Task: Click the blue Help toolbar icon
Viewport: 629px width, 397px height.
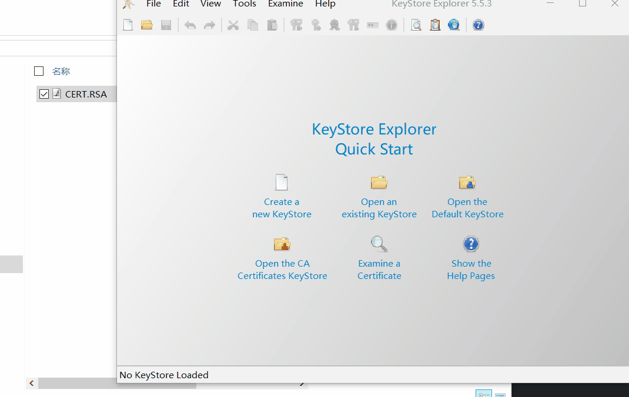Action: click(x=478, y=25)
